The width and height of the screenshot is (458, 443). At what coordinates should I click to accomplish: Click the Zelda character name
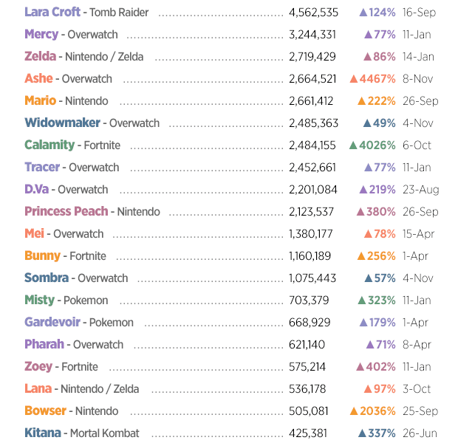pyautogui.click(x=40, y=57)
